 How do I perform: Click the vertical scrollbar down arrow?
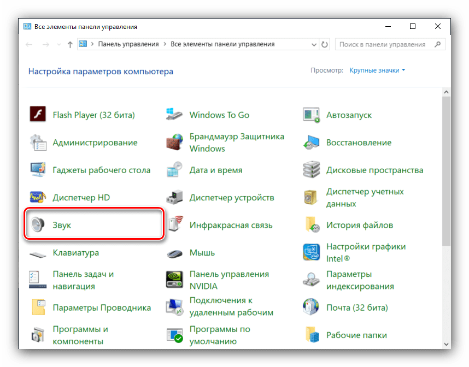pos(445,344)
